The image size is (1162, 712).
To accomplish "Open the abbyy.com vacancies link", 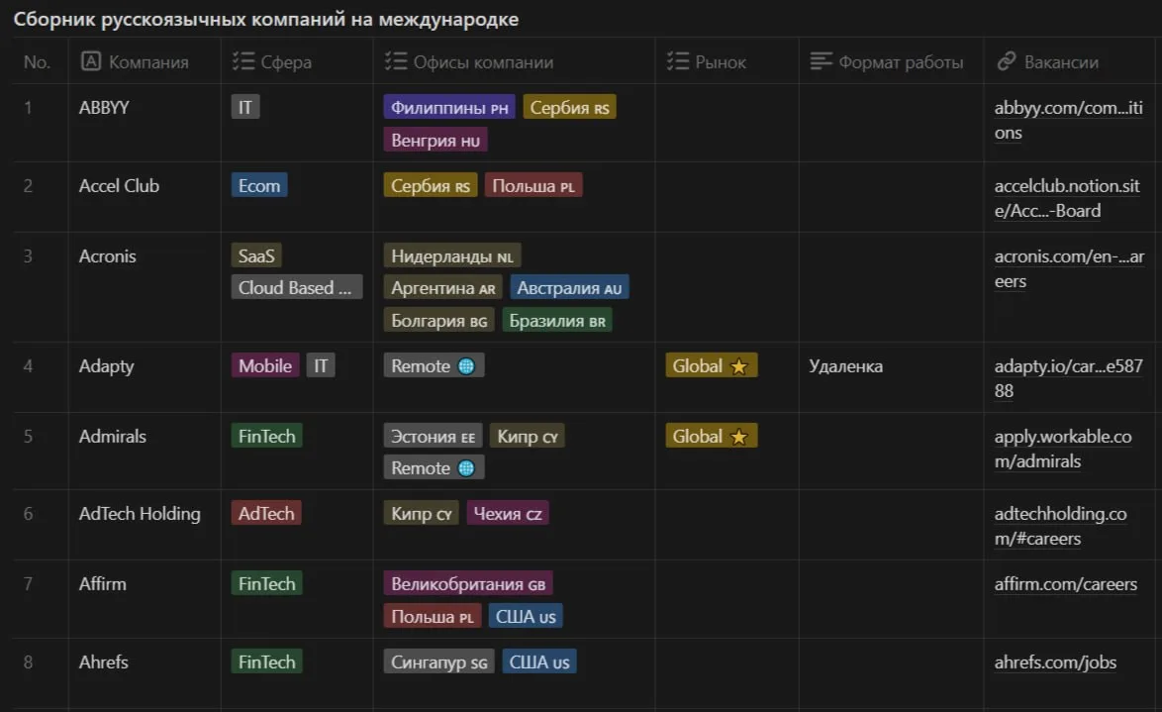I will pos(1067,109).
